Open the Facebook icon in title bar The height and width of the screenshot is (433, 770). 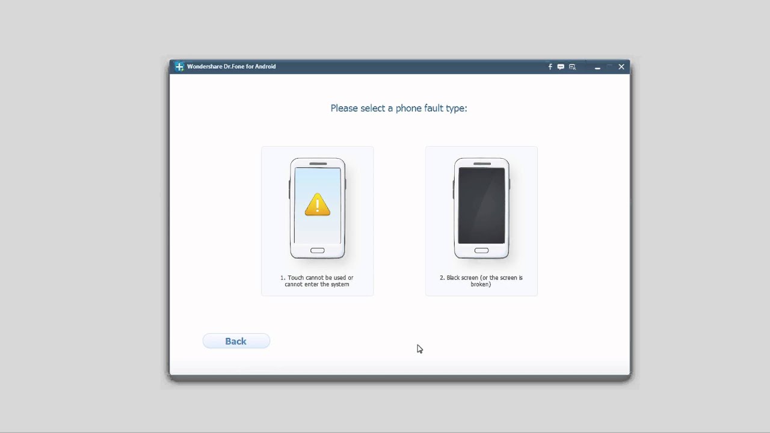(550, 67)
